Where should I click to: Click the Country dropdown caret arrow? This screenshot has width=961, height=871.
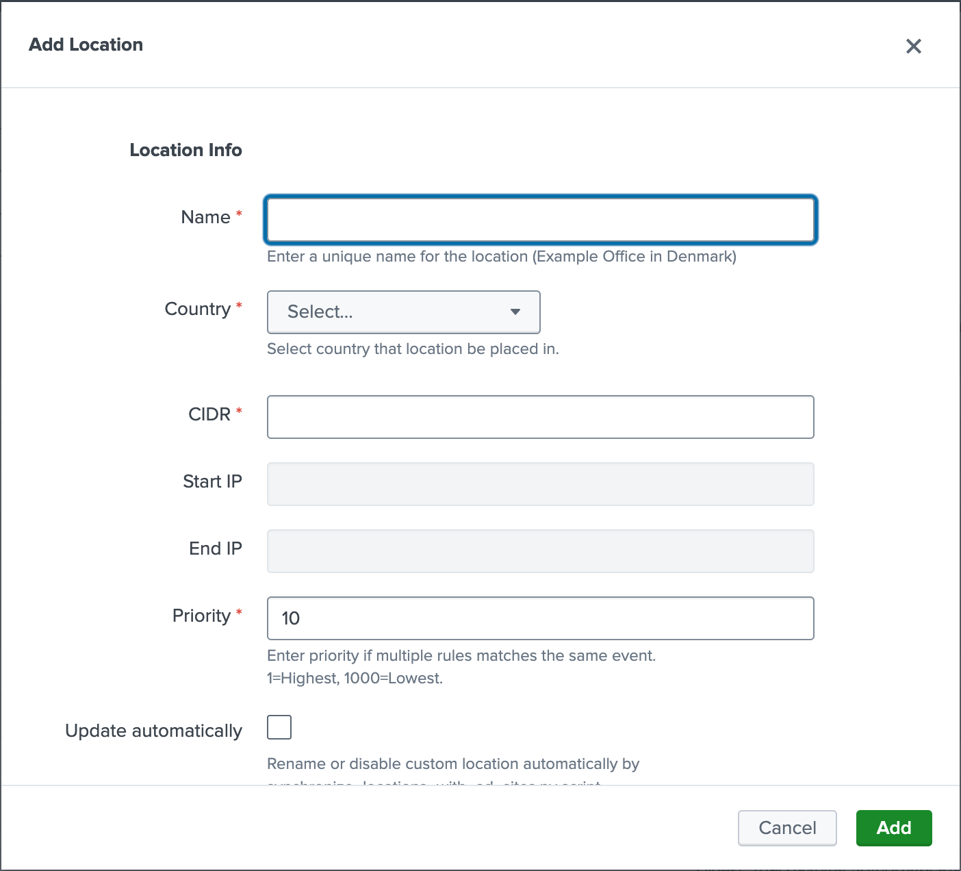coord(515,312)
